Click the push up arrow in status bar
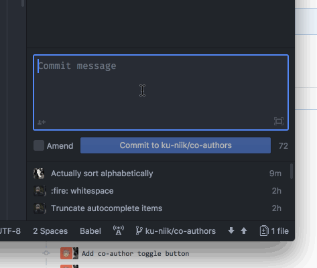The height and width of the screenshot is (268, 317). coord(244,230)
